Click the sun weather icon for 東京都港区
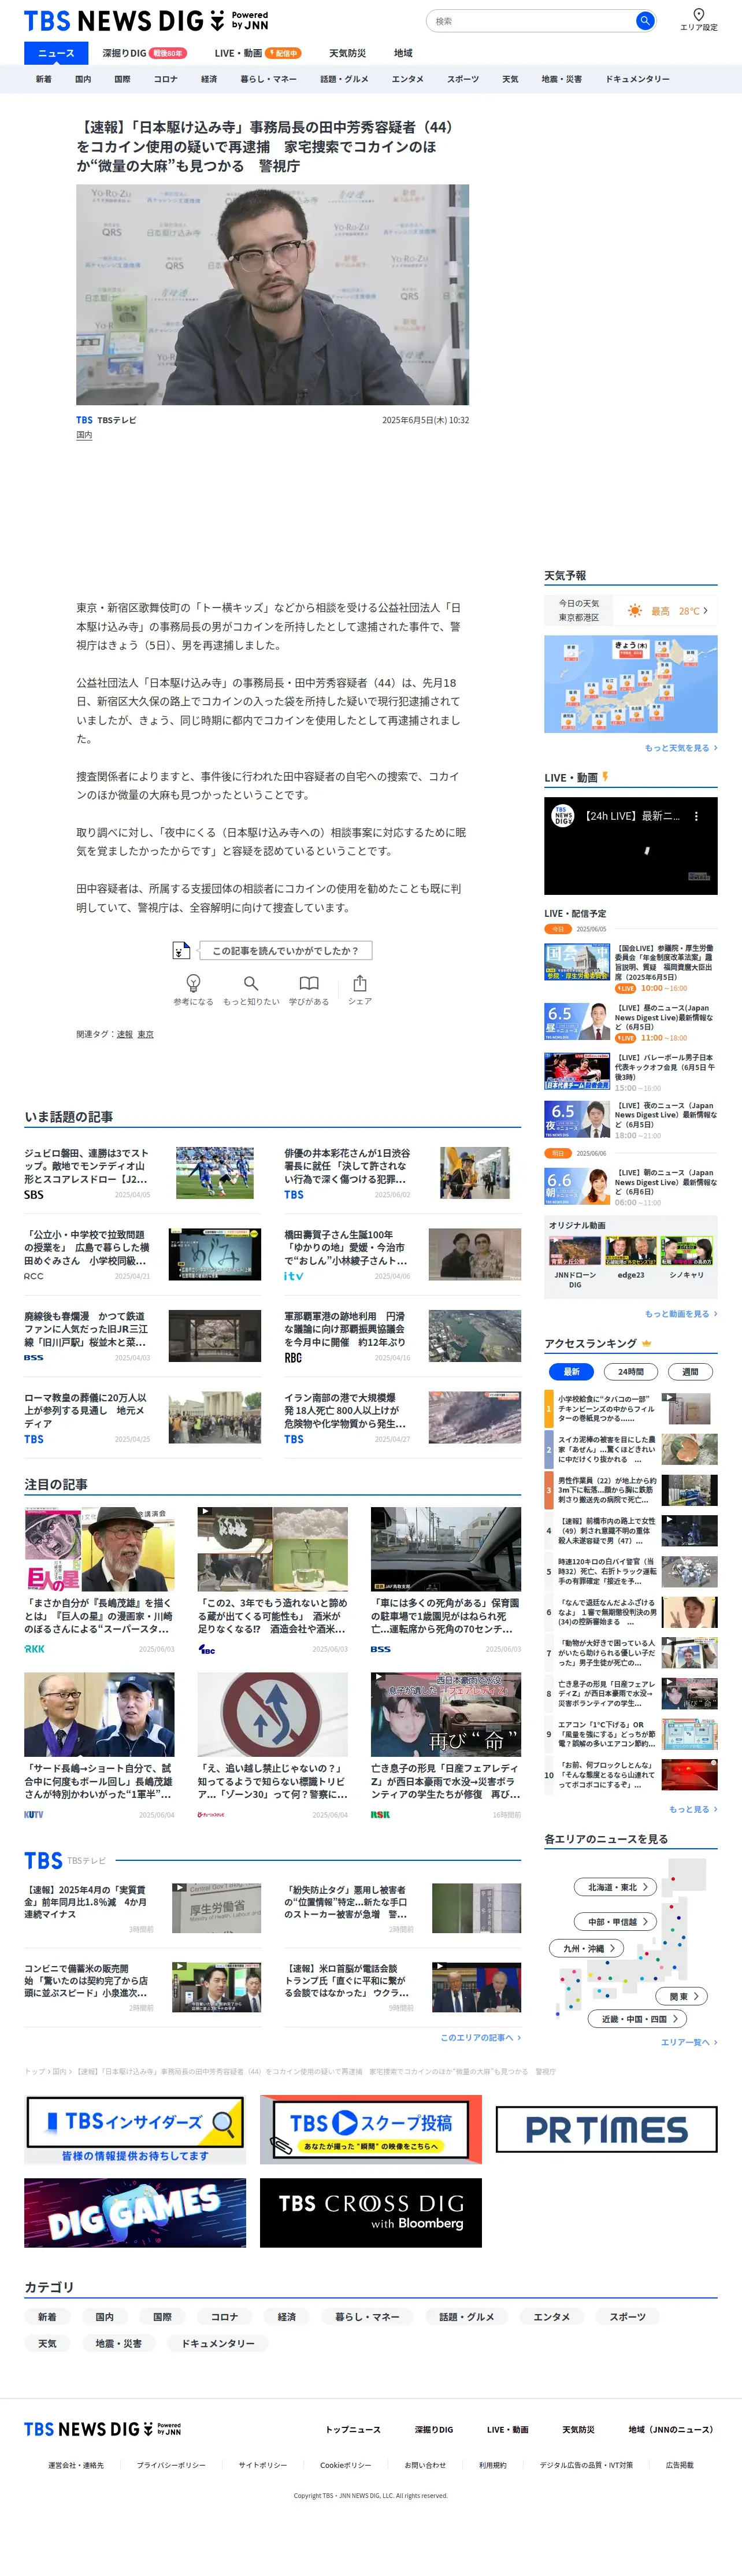This screenshot has width=742, height=2576. tap(634, 610)
